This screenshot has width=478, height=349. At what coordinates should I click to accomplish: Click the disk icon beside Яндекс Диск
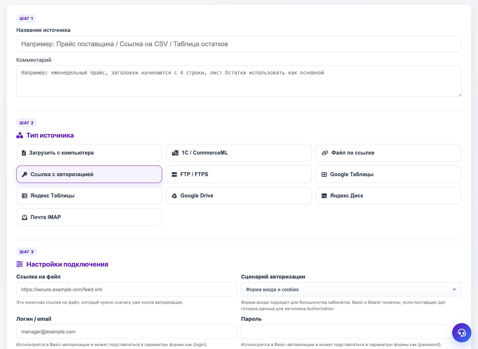324,196
